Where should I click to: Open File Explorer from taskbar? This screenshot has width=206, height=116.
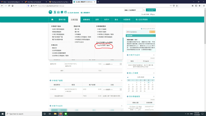[55, 114]
